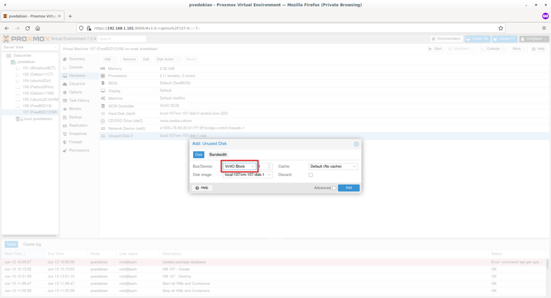The image size is (551, 298).
Task: Open the Summary view of FreeBSD12VM
Action: click(x=78, y=59)
